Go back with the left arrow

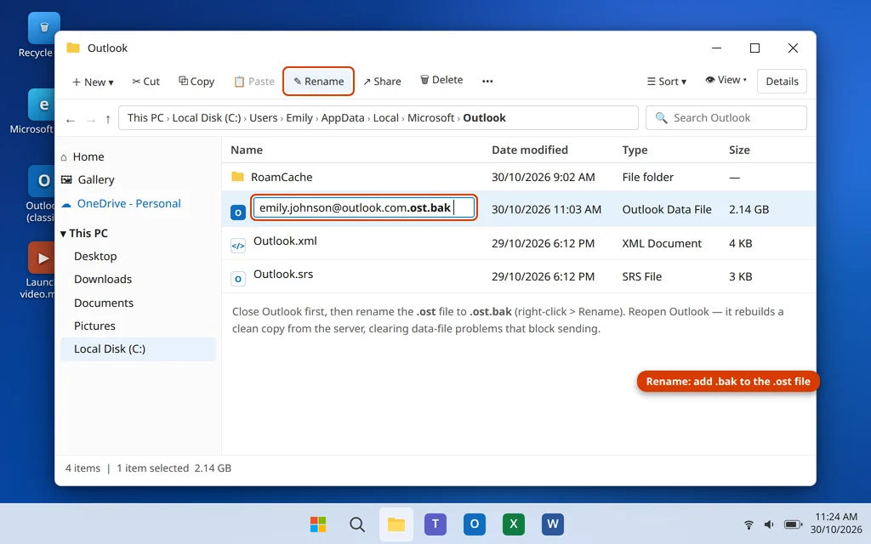pos(71,119)
